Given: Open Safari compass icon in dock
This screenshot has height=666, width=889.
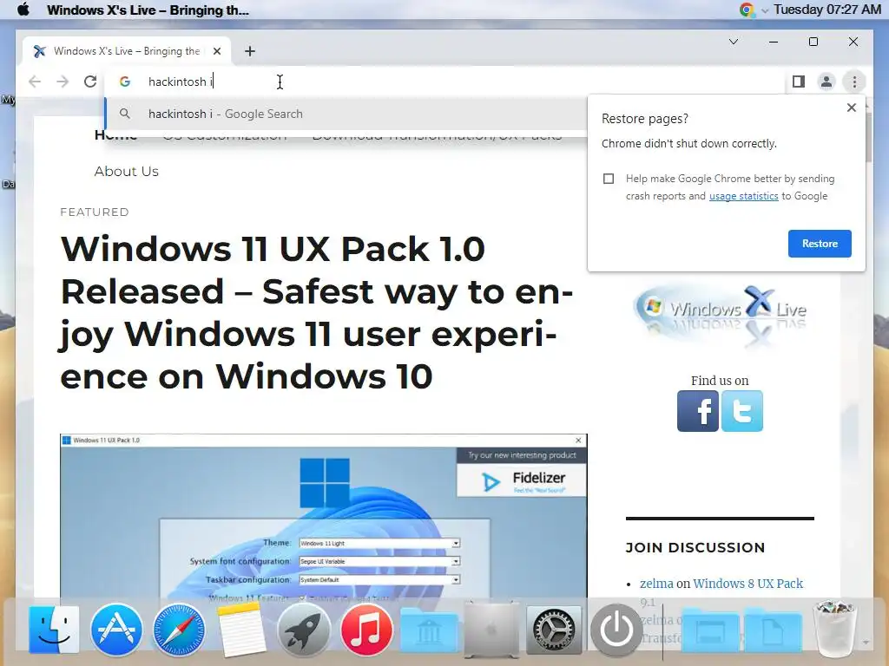Looking at the screenshot, I should tap(179, 630).
